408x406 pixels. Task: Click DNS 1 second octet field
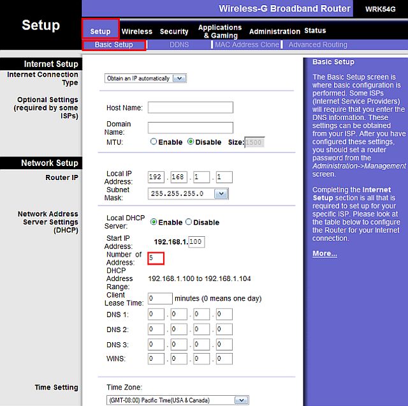(178, 314)
